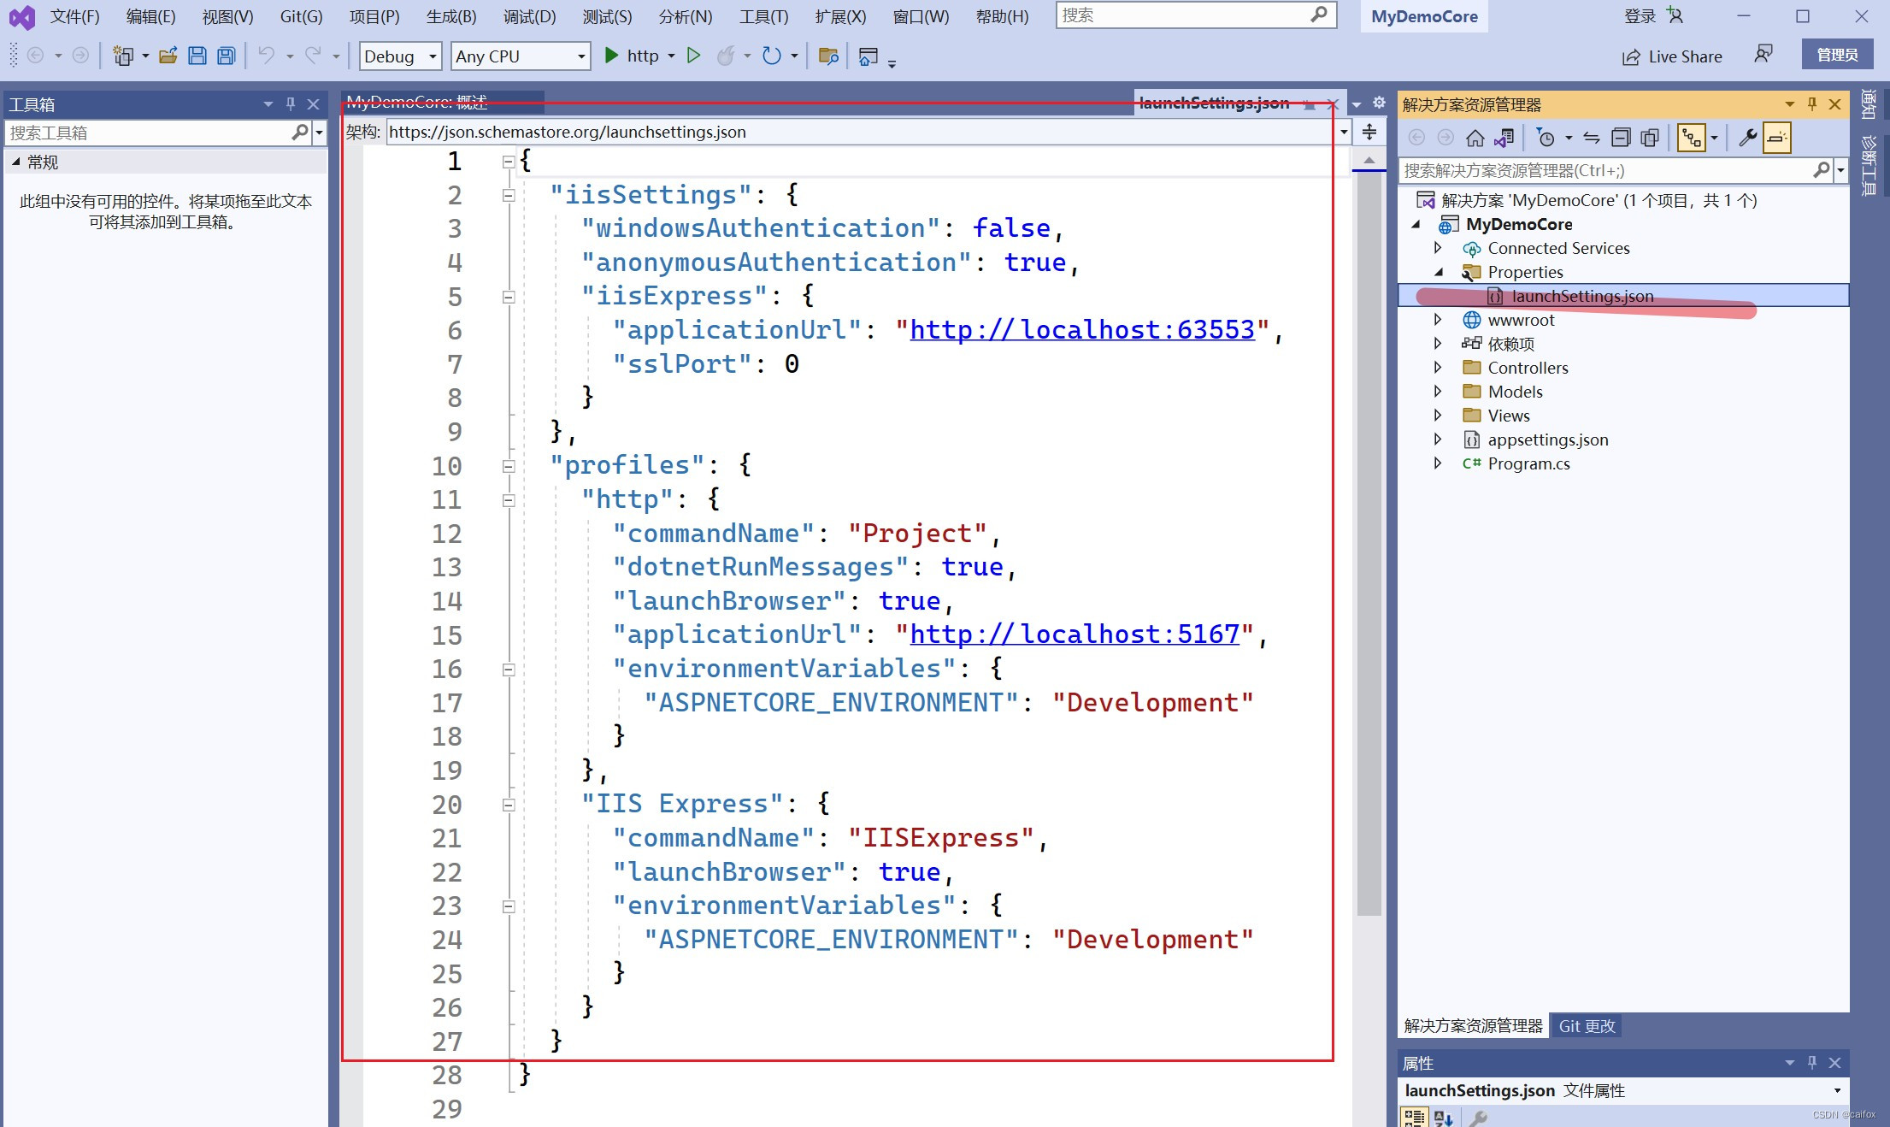This screenshot has height=1127, width=1890.
Task: Select launchSettings.json under Properties
Action: tap(1582, 296)
